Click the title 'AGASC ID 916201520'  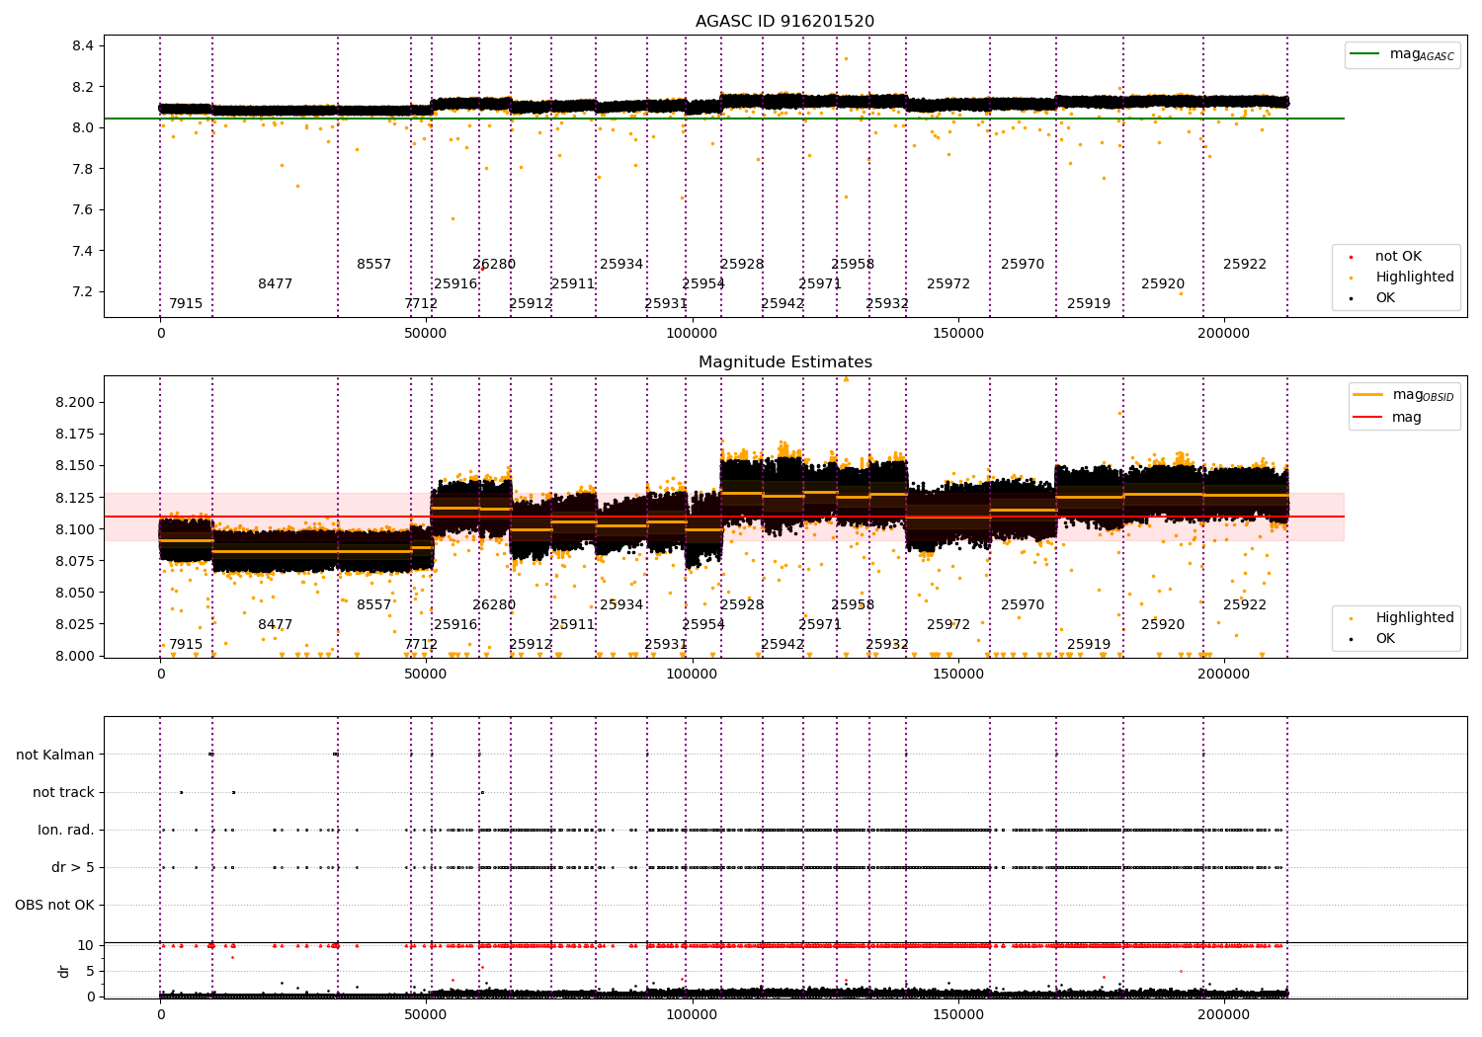click(x=784, y=22)
